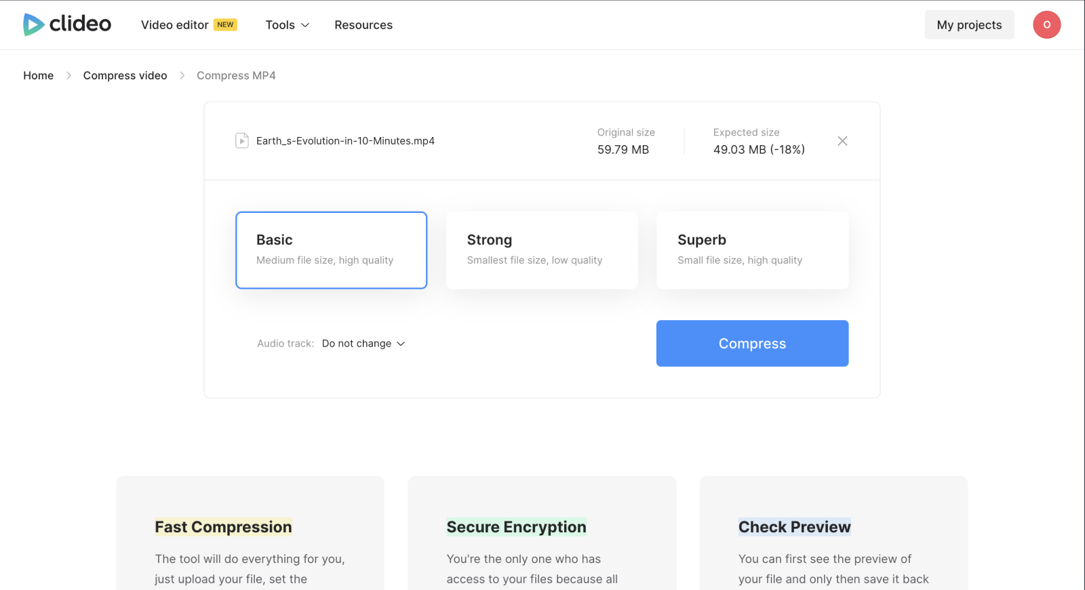This screenshot has width=1085, height=590.
Task: Remove the uploaded file with X
Action: pyautogui.click(x=842, y=141)
